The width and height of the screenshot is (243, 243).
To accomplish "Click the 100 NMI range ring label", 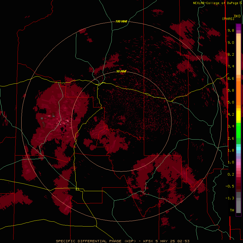I will pyautogui.click(x=121, y=21).
